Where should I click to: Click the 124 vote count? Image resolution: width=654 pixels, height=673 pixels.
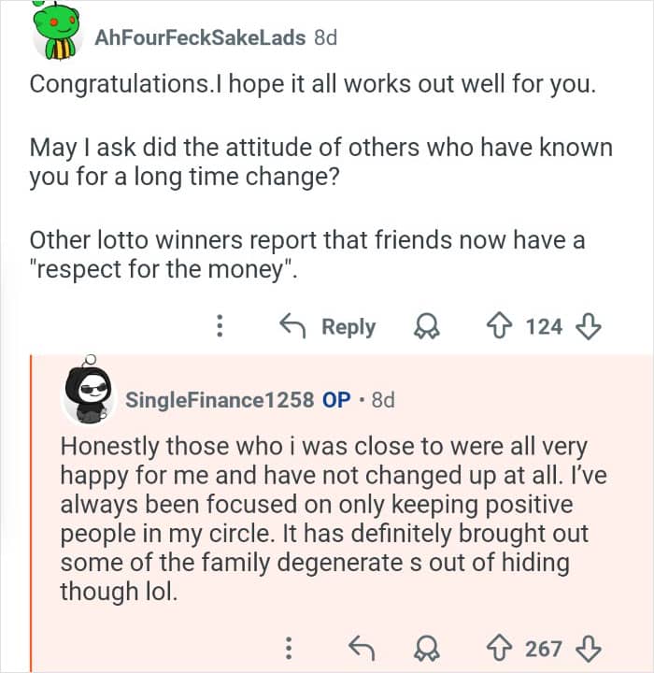click(x=545, y=326)
